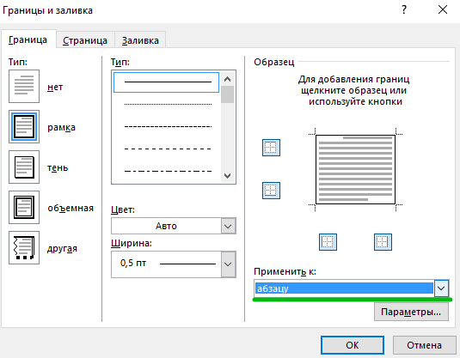Open the 'Применить к' абзацу dropdown
The height and width of the screenshot is (358, 460).
tap(352, 288)
